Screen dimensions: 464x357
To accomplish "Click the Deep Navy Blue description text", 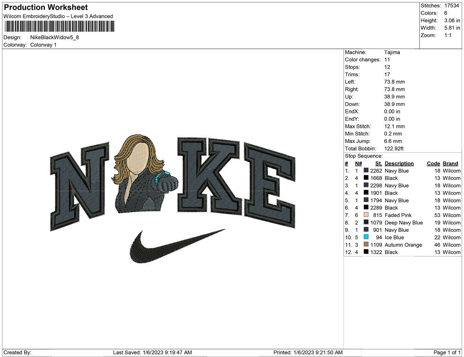I will (404, 223).
